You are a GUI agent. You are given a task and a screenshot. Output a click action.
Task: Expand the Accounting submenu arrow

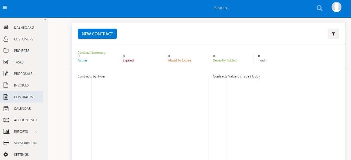pyautogui.click(x=36, y=120)
